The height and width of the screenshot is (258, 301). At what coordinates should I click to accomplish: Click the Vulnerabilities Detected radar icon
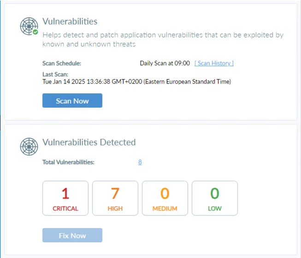tap(29, 147)
